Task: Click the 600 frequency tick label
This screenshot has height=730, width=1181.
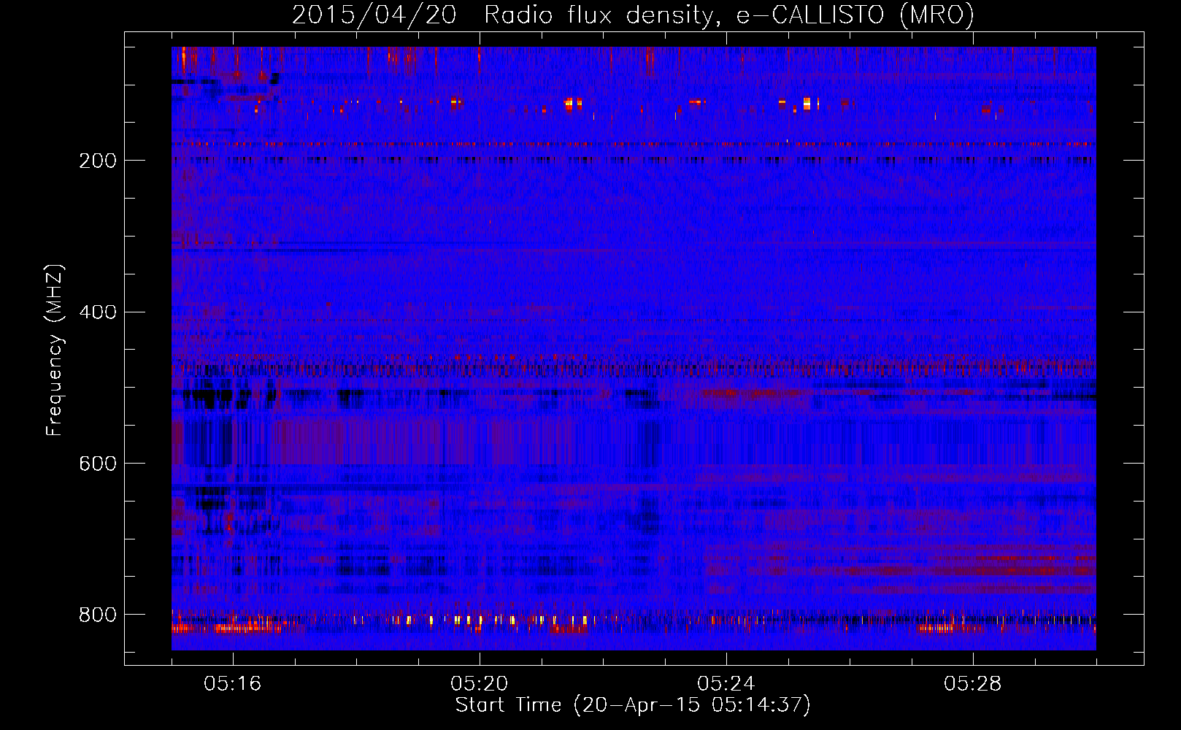Action: pyautogui.click(x=98, y=464)
